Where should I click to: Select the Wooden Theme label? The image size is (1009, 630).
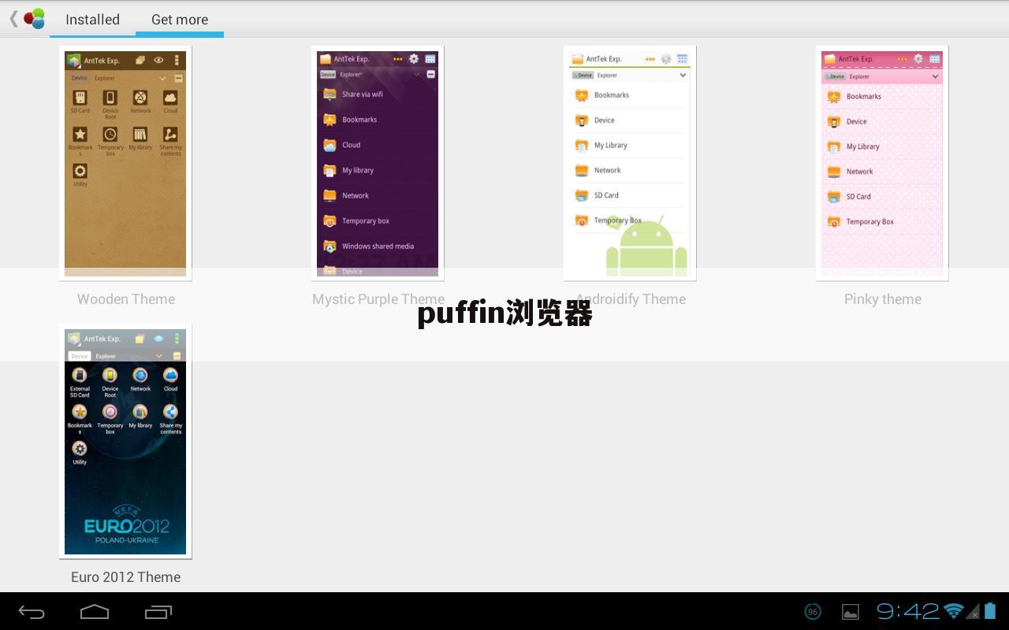pyautogui.click(x=126, y=299)
